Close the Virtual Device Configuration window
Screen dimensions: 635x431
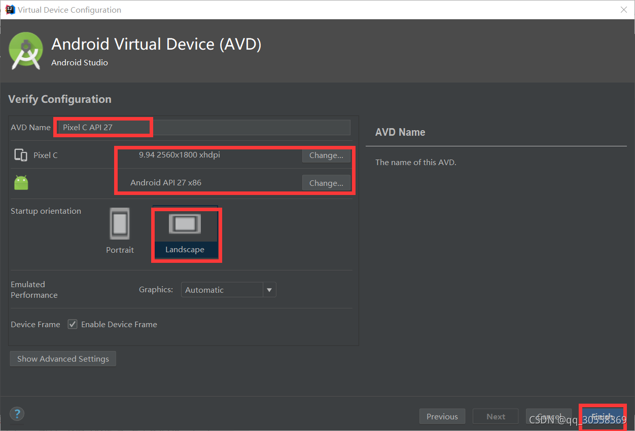(624, 10)
